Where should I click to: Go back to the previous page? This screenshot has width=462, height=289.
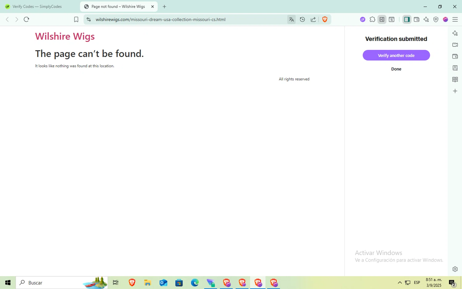coord(7,19)
